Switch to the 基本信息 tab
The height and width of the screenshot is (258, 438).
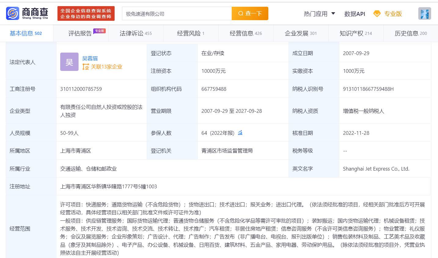point(26,33)
